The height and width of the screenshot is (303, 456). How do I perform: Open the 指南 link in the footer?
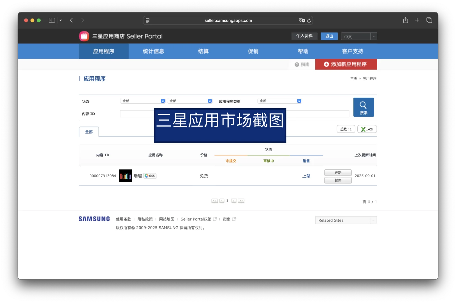coord(229,219)
